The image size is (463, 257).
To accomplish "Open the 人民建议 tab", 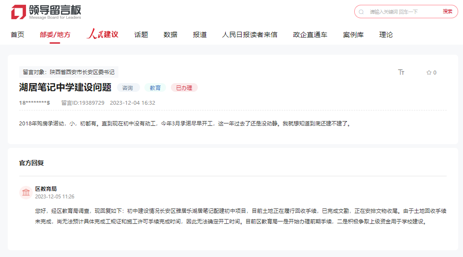I will click(103, 34).
